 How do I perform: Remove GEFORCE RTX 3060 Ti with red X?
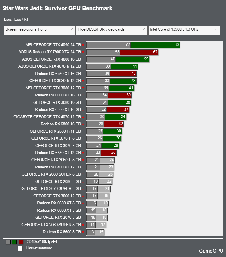click(x=83, y=160)
